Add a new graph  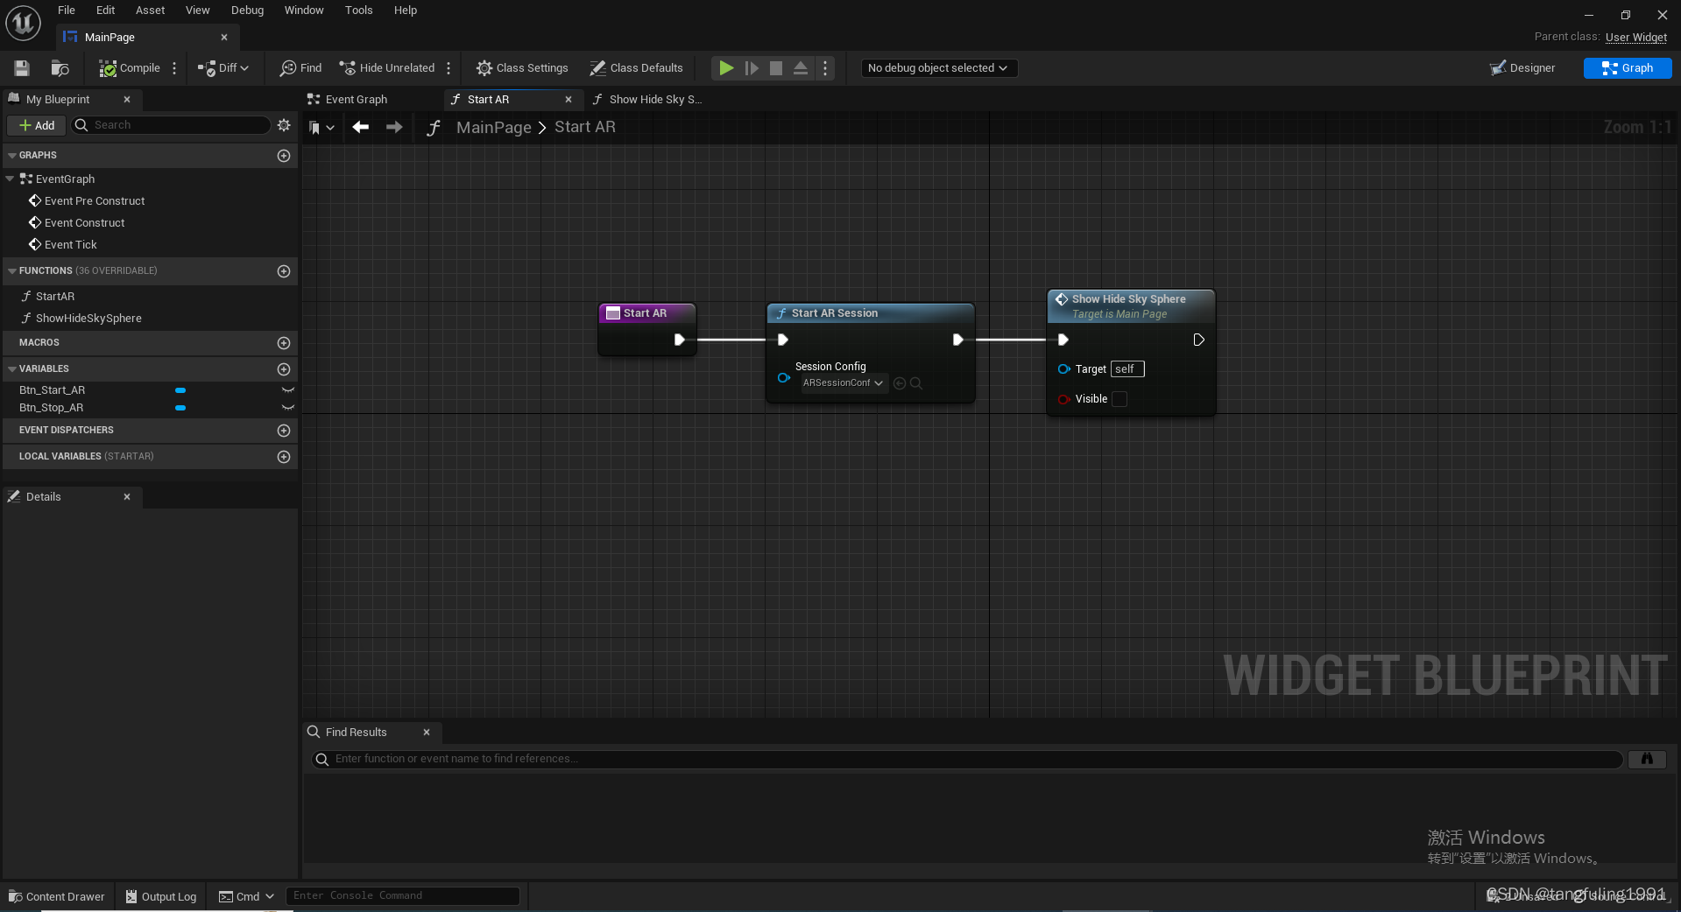tap(284, 156)
